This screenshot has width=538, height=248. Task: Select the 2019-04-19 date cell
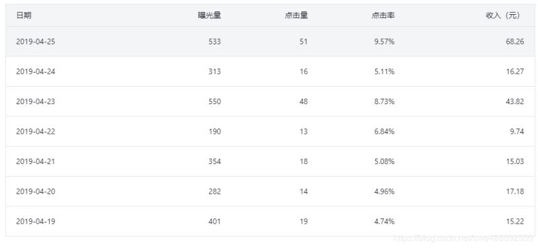[x=36, y=222]
